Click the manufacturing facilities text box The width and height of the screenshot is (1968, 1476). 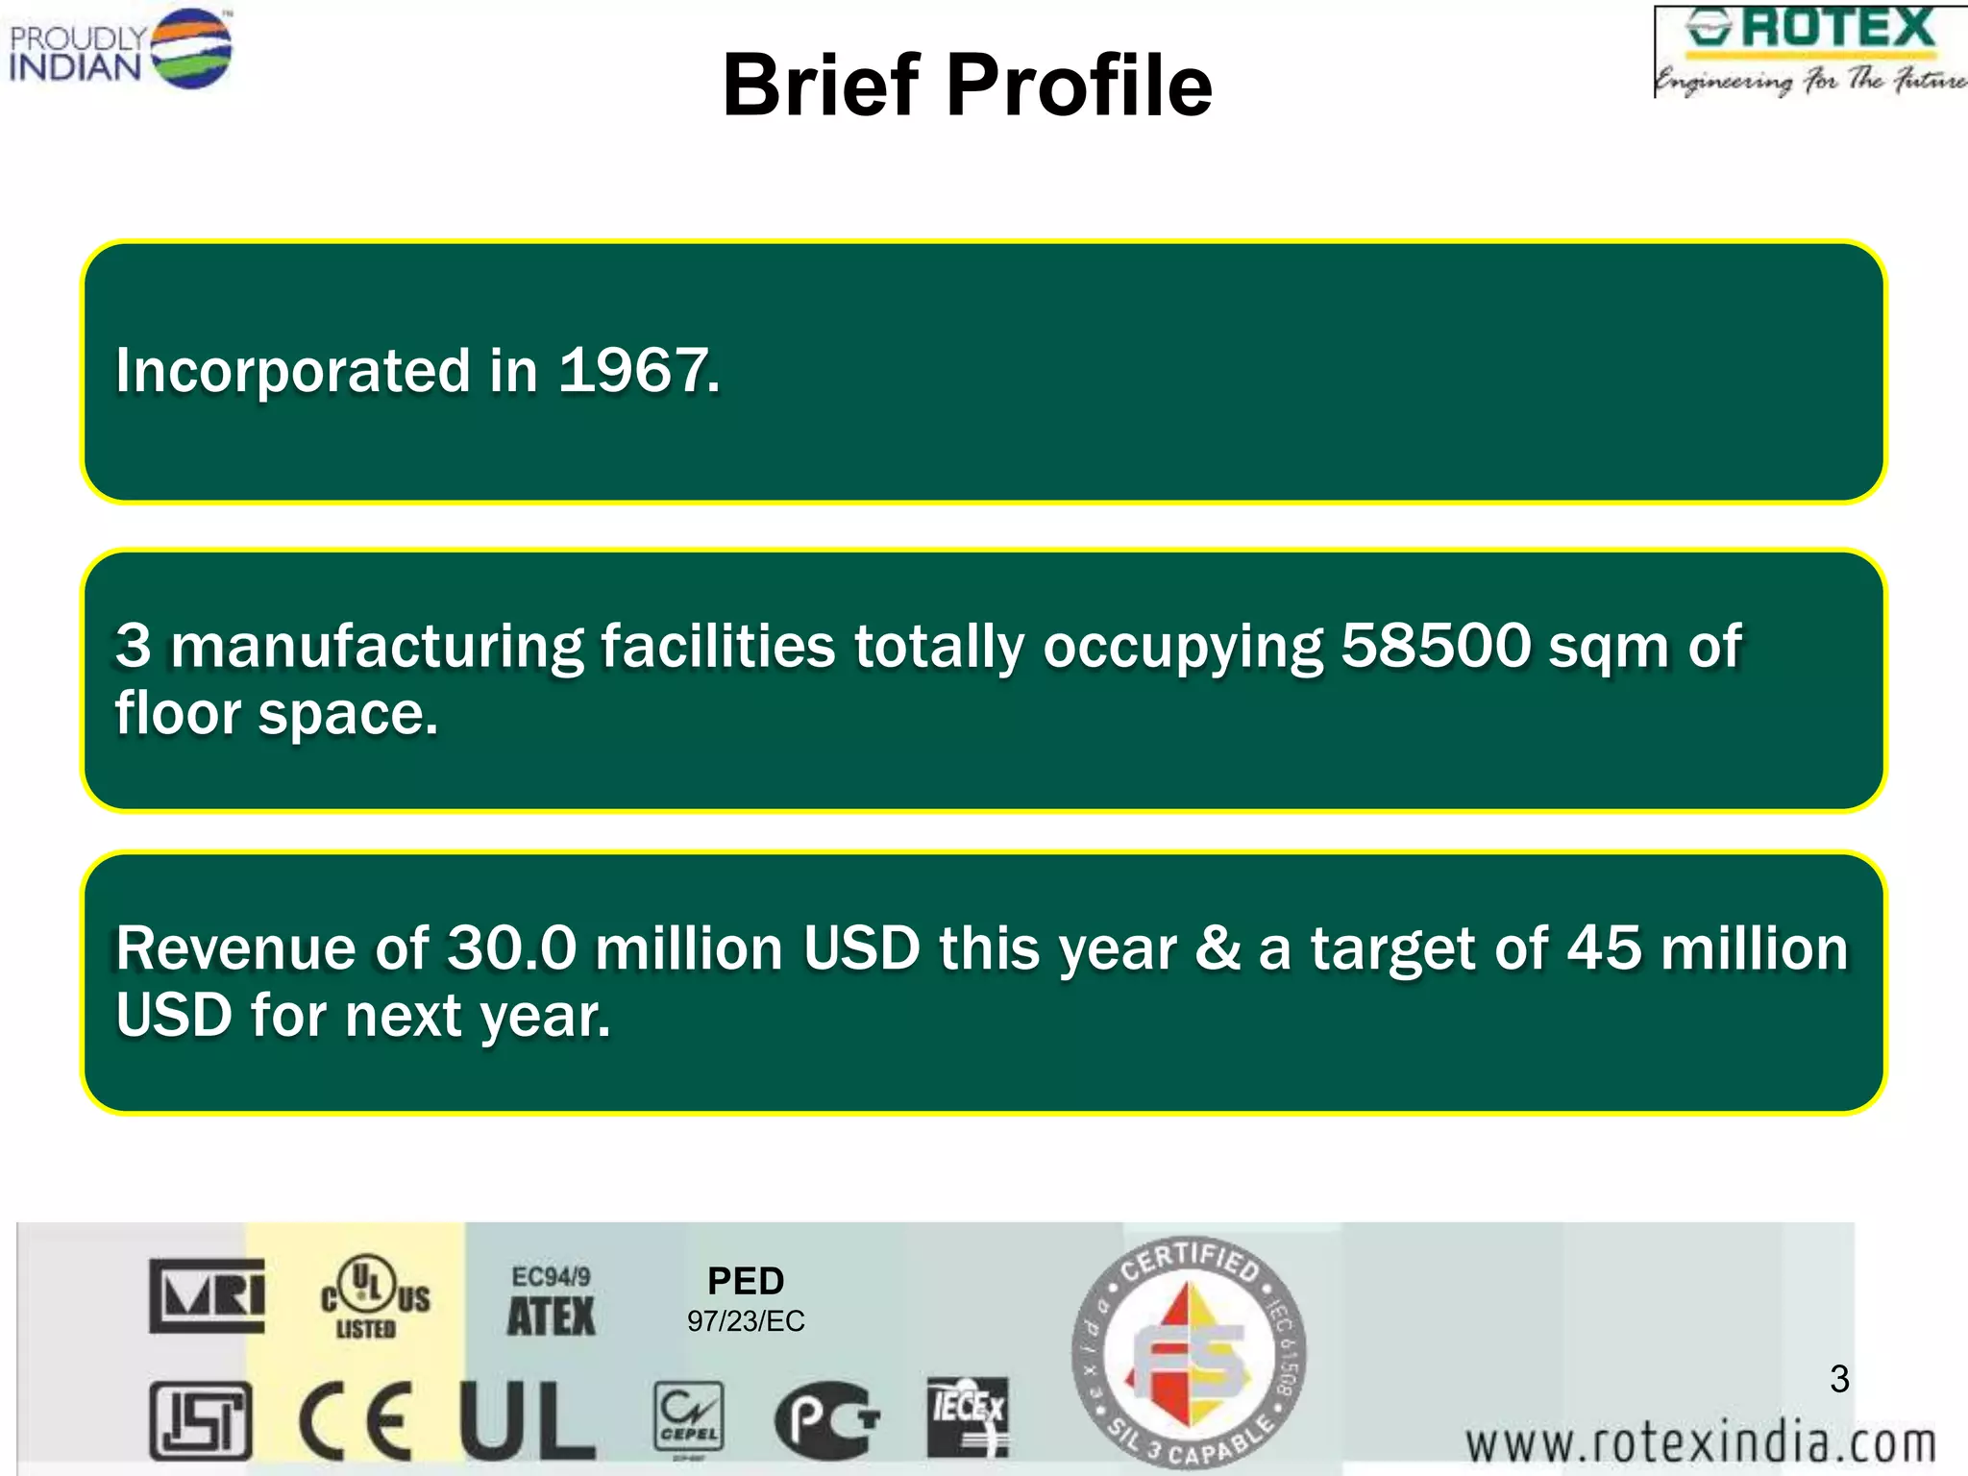pyautogui.click(x=983, y=680)
